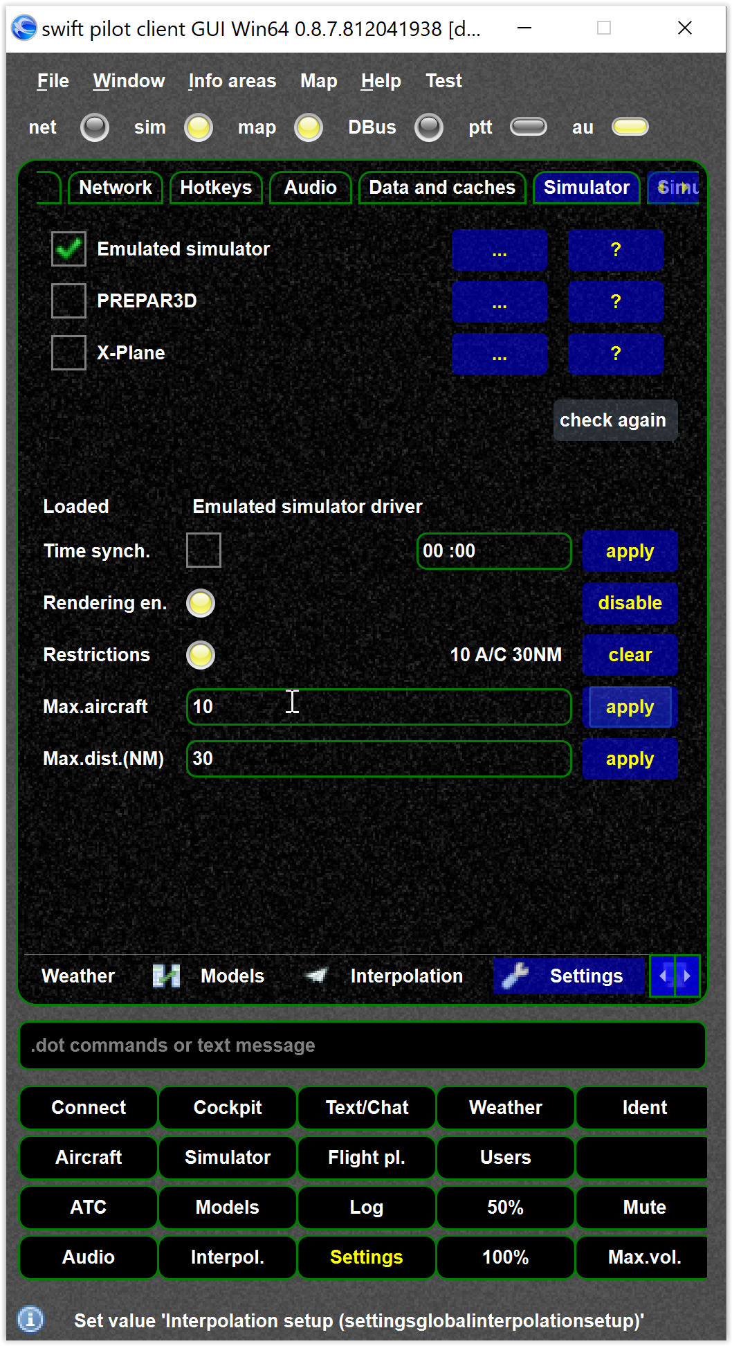This screenshot has height=1346, width=732.
Task: Open the Emulated simulator '...' settings
Action: click(x=500, y=250)
